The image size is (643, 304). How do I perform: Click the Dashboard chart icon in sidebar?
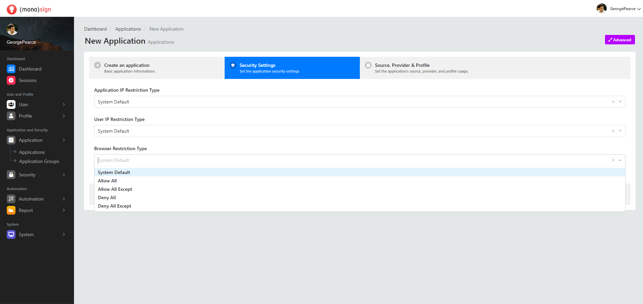11,69
